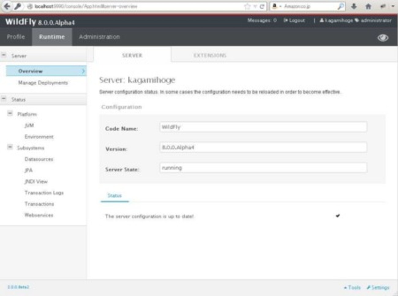Image resolution: width=398 pixels, height=296 pixels.
Task: Go back with the browser back arrow
Action: [x=7, y=6]
